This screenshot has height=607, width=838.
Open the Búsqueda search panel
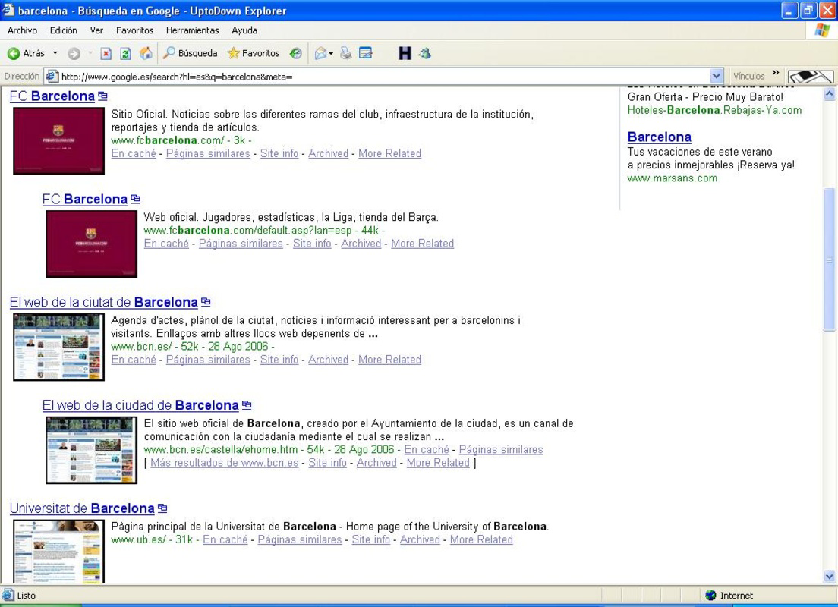pyautogui.click(x=191, y=53)
